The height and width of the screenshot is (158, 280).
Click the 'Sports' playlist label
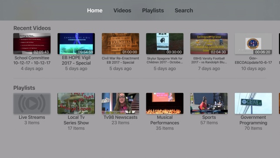coord(209,117)
